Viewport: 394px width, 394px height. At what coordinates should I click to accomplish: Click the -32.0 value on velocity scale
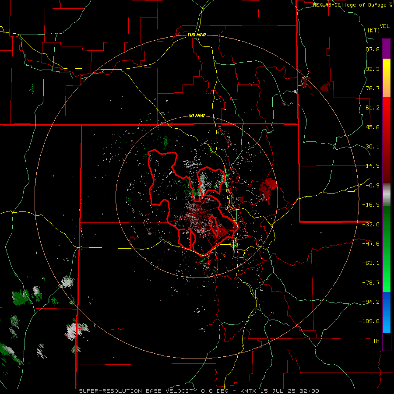pos(371,225)
